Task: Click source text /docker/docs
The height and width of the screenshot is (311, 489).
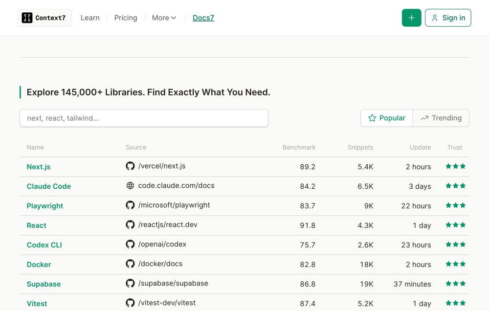Action: (x=160, y=264)
